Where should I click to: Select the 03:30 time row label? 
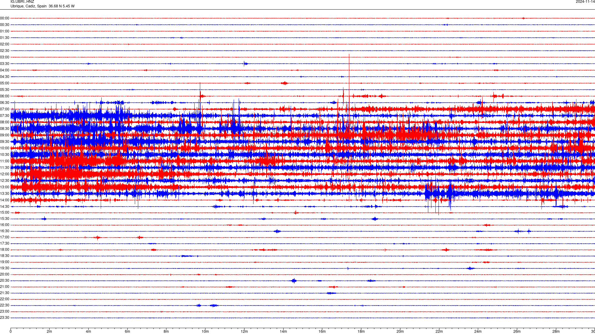pos(5,64)
